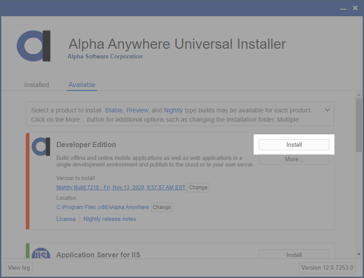
Task: Install the Developer Edition
Action: (x=294, y=144)
